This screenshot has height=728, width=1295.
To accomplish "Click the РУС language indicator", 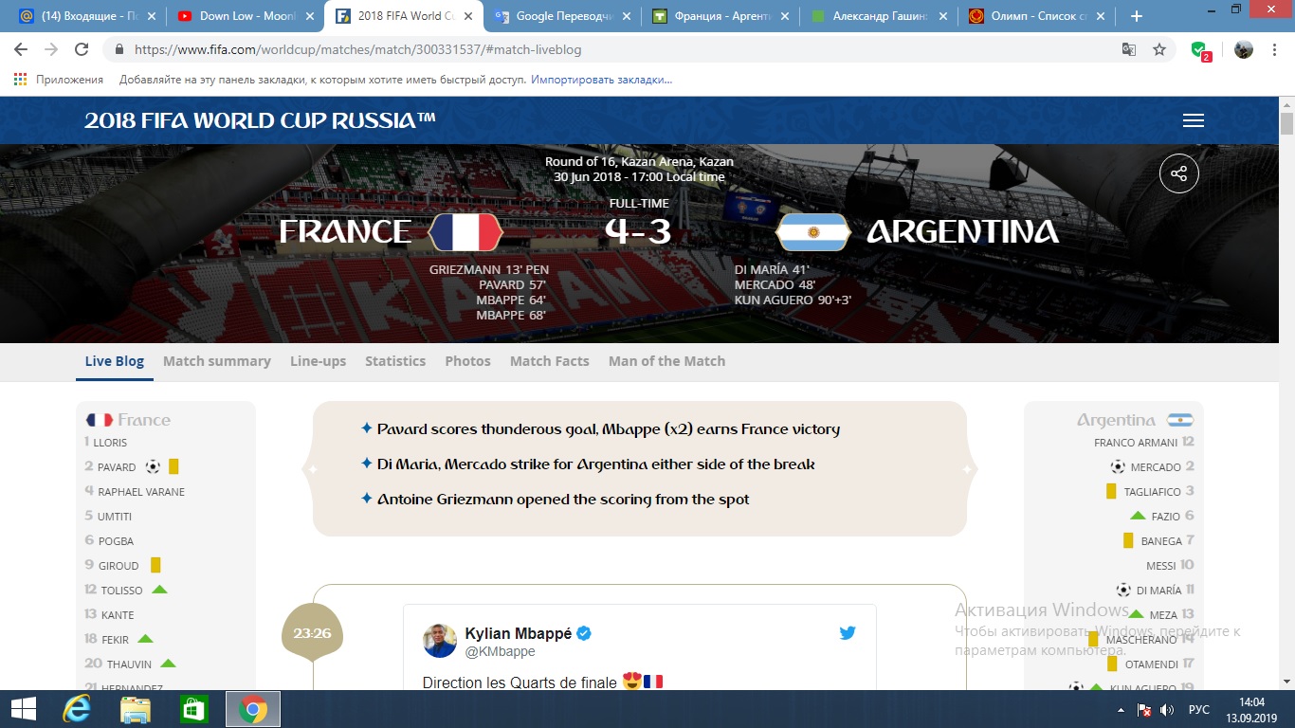I will 1199,710.
